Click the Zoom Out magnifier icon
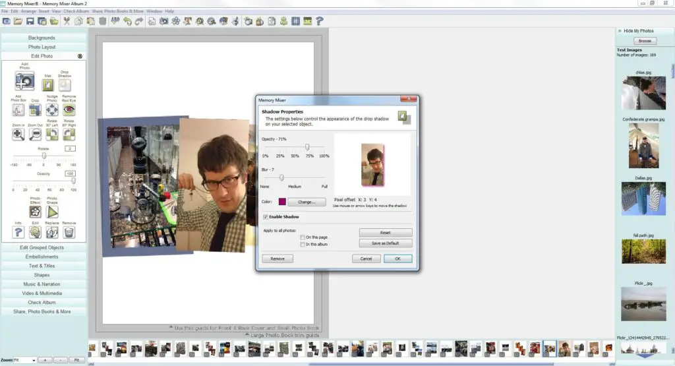Screen dimensions: 675x366 [35, 135]
